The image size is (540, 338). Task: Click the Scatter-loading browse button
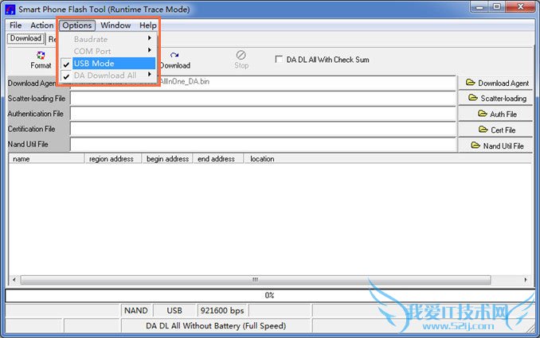[x=495, y=99]
